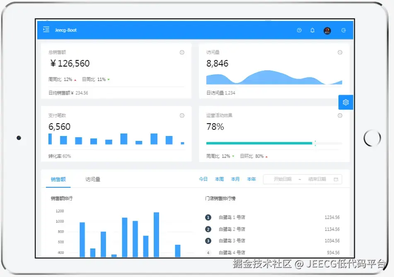
Task: Filter by 本年
Action: click(x=251, y=179)
